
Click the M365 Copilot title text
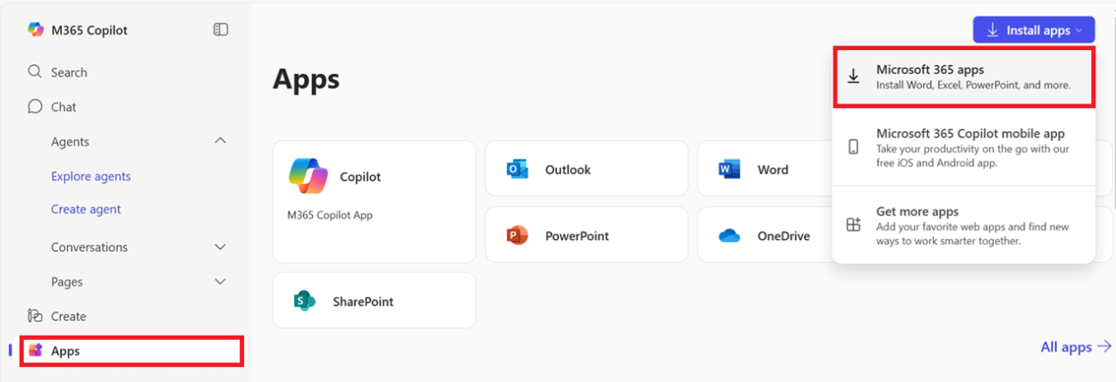[89, 30]
